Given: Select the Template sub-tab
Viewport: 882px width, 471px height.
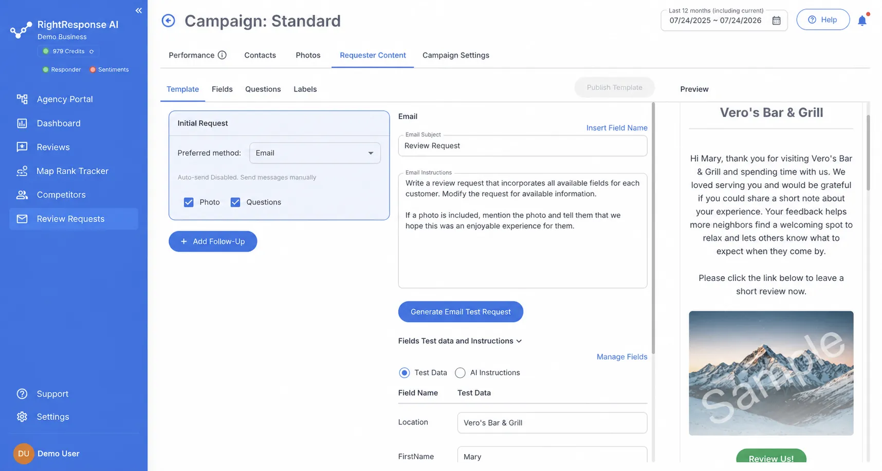Looking at the screenshot, I should point(182,89).
